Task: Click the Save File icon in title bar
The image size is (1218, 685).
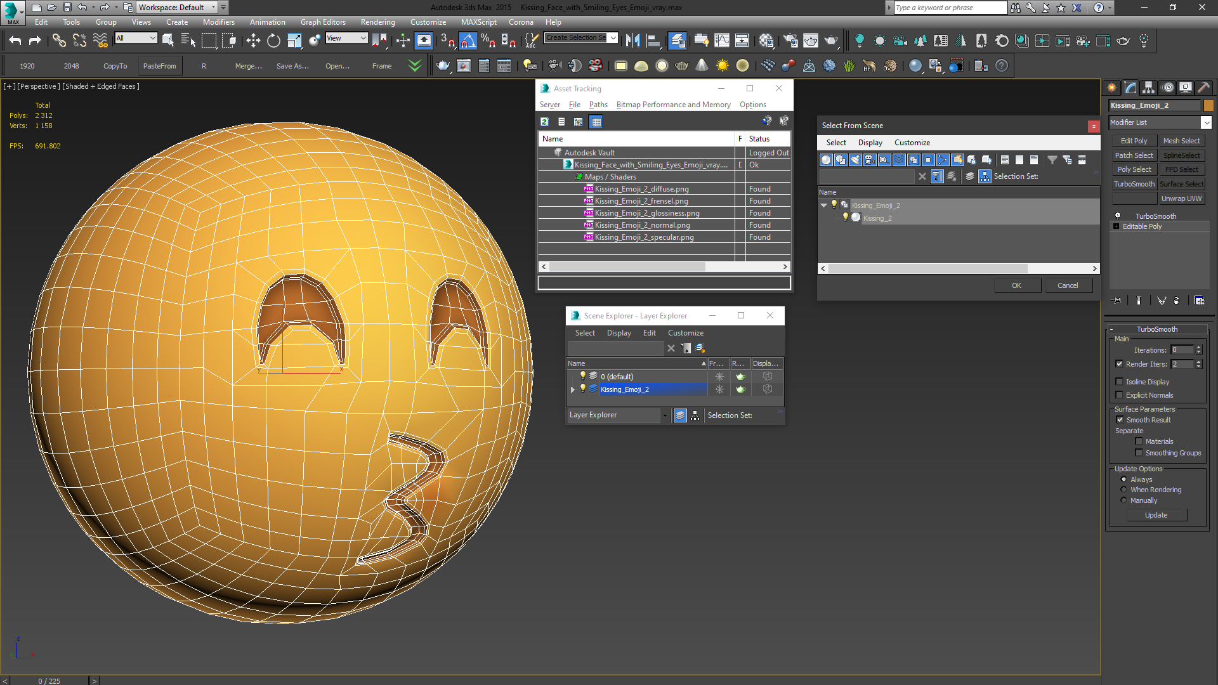Action: coord(67,8)
